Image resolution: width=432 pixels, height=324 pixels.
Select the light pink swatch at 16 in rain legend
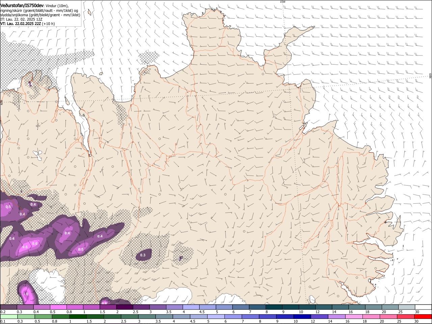tap(354, 317)
